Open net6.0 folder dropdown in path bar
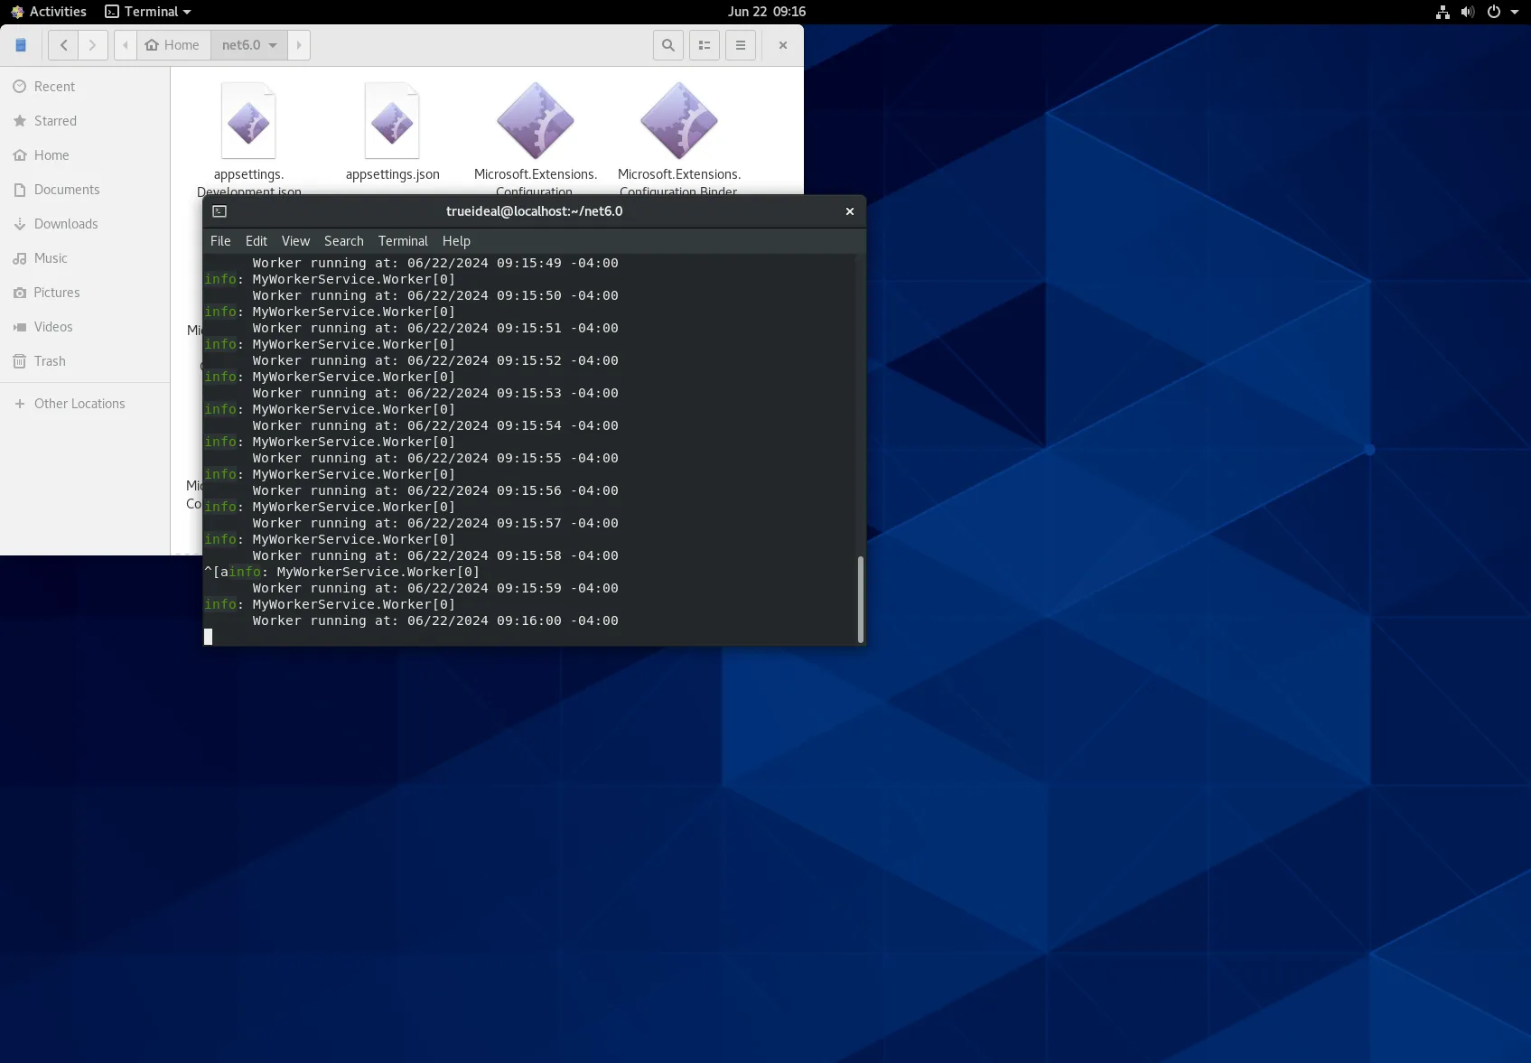1531x1063 pixels. click(249, 45)
